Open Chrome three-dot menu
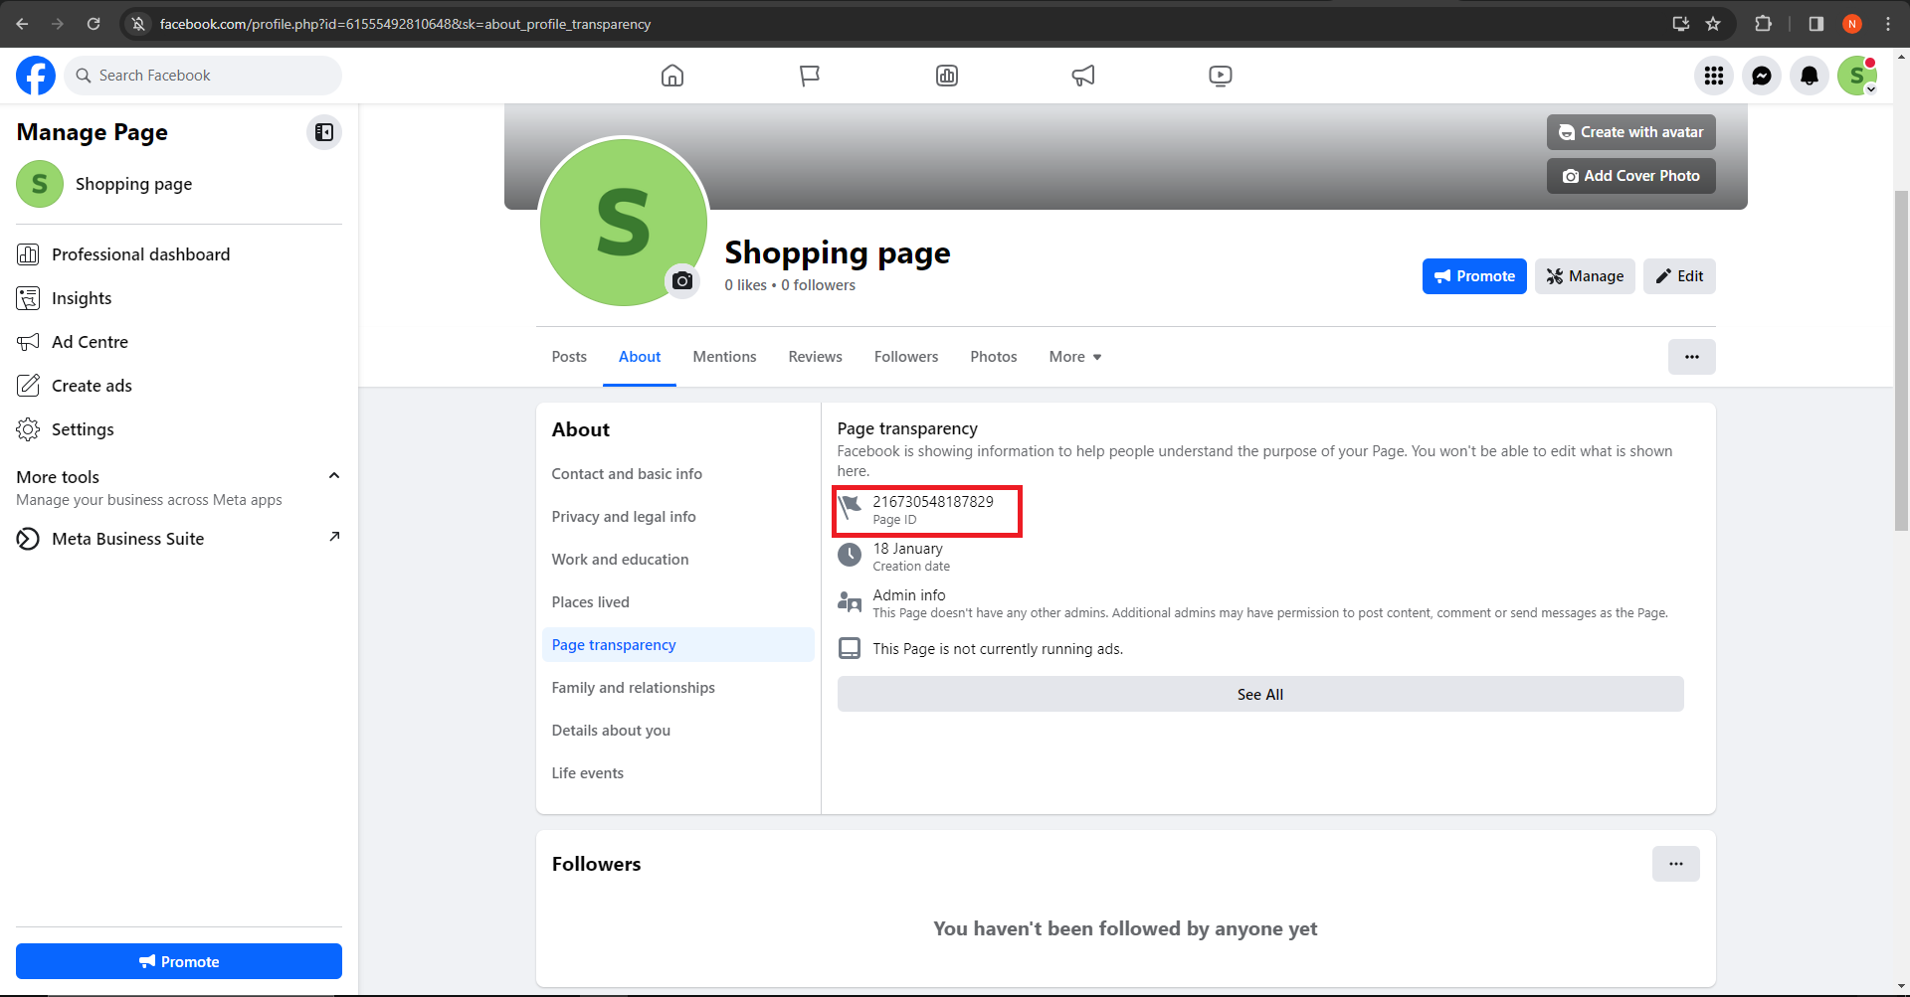 [x=1888, y=24]
